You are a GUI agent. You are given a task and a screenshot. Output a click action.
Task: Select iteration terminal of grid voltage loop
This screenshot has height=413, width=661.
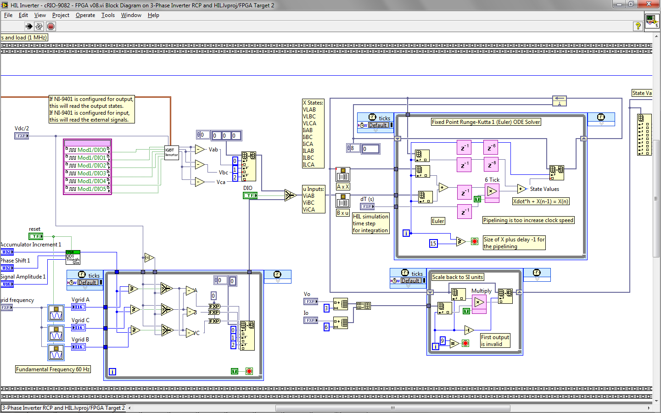(112, 372)
